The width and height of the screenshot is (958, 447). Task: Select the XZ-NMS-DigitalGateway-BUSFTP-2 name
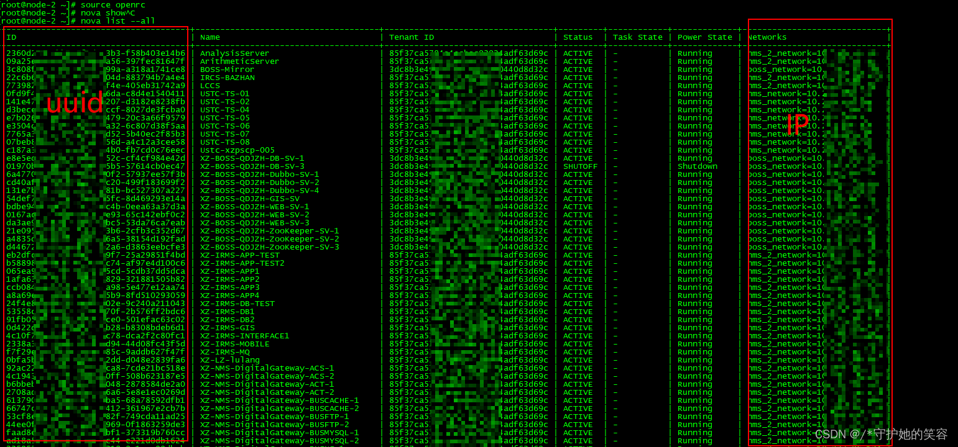coord(275,425)
